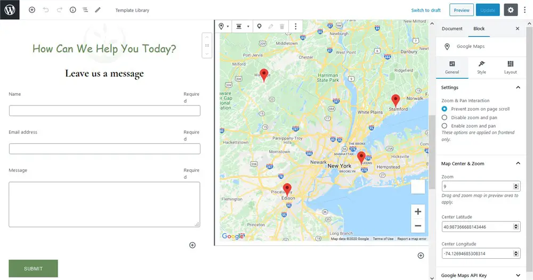Open the add block inserter

coord(32,10)
